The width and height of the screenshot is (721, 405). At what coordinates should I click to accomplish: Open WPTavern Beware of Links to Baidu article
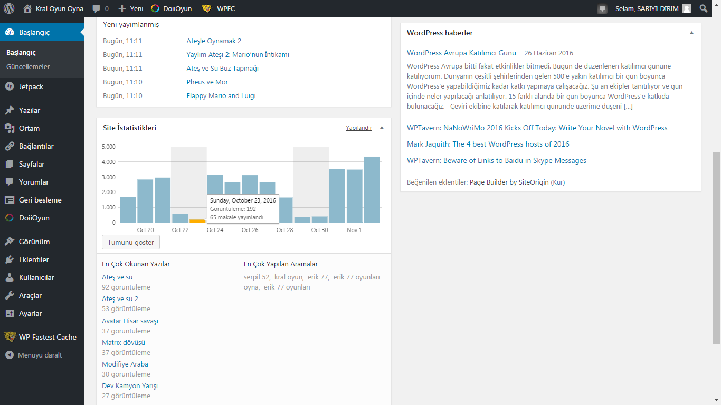tap(497, 160)
